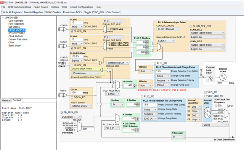
Task: Select Clock Outputs in the tree
Action: pos(16,37)
